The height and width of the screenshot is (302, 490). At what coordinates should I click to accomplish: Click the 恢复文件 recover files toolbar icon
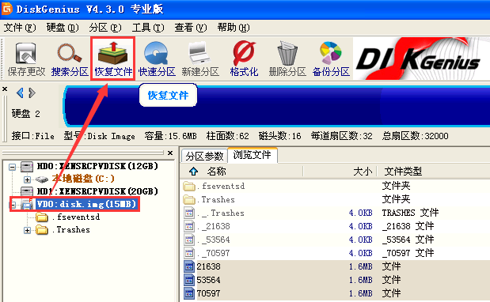(113, 53)
